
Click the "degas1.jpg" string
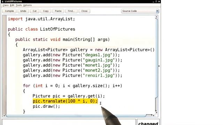click(x=98, y=55)
